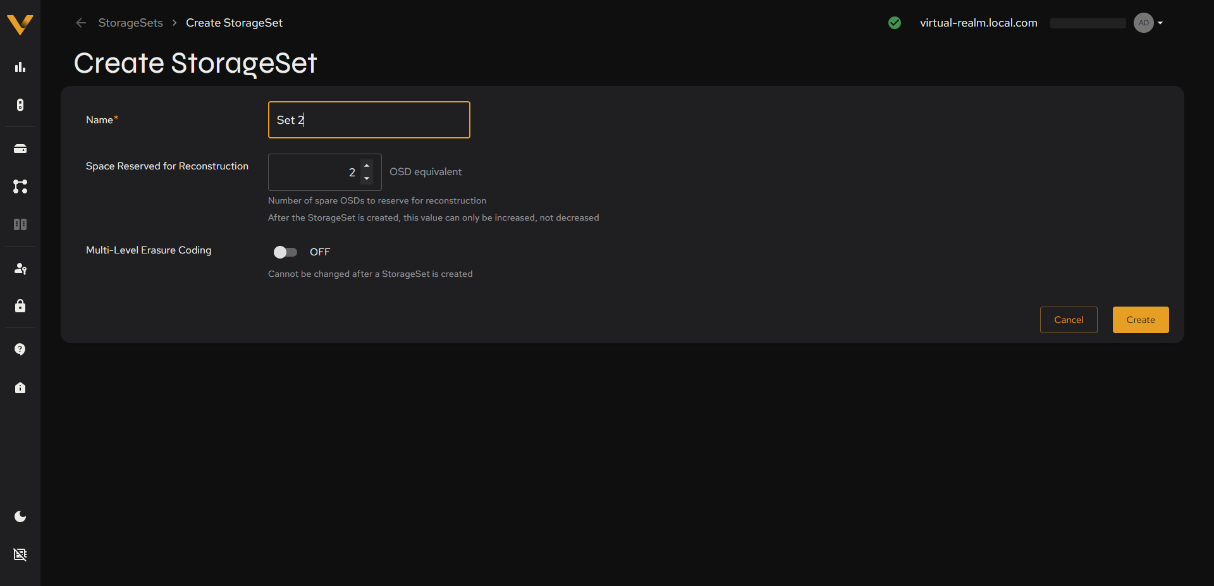Switch theme using the moon icon
The image size is (1214, 586).
tap(20, 516)
